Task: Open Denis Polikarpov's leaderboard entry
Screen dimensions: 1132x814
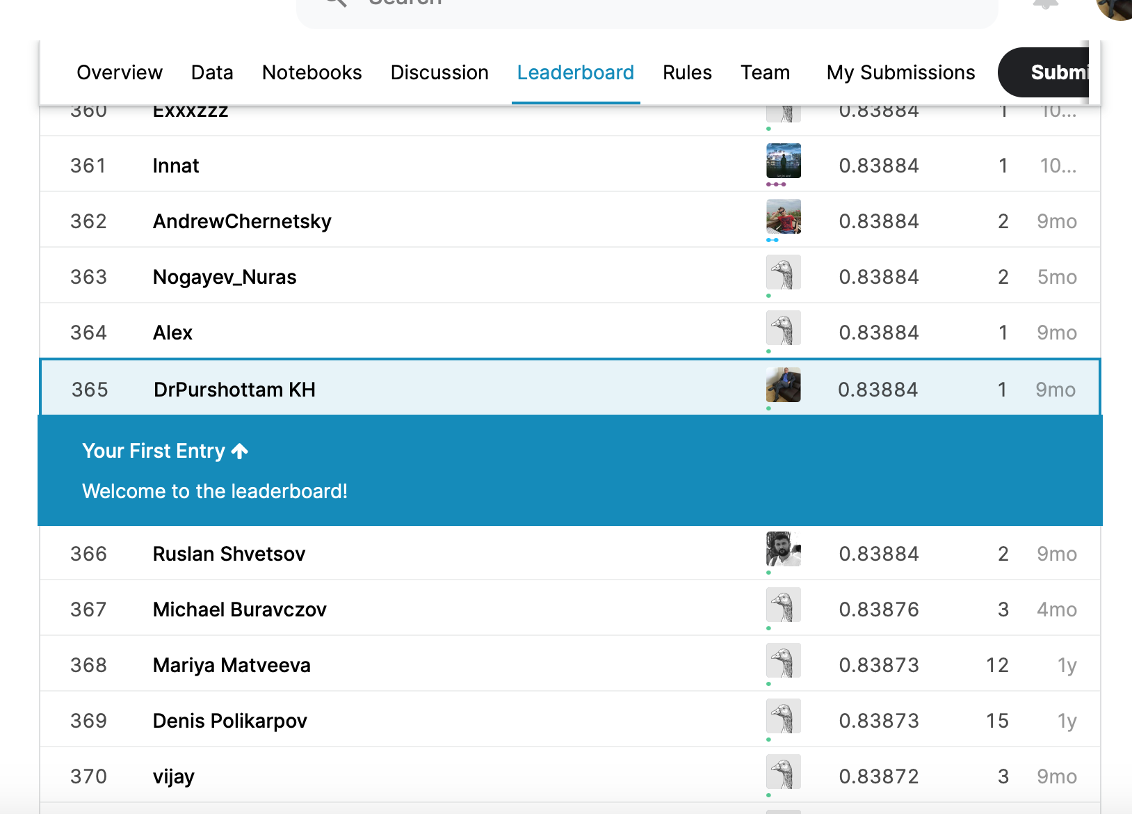Action: pyautogui.click(x=229, y=721)
